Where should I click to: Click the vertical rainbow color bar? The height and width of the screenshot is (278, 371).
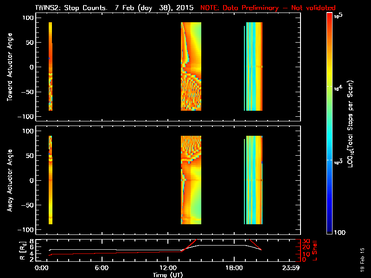pyautogui.click(x=330, y=124)
